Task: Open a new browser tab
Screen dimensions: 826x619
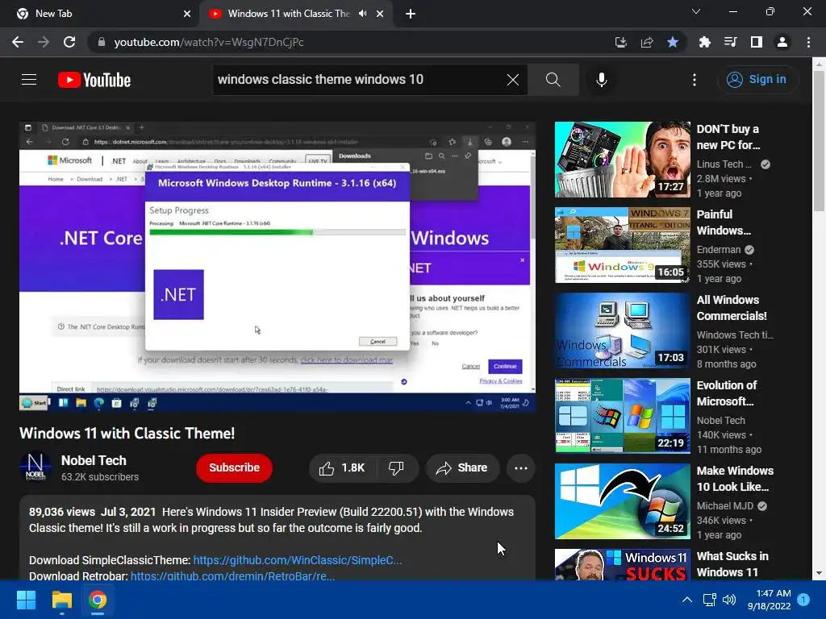Action: coord(411,14)
